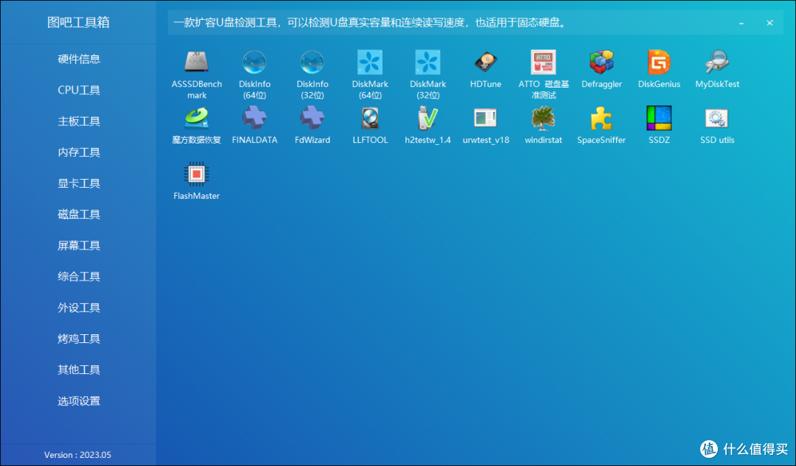
Task: Go to 内存工具 category
Action: coord(79,152)
